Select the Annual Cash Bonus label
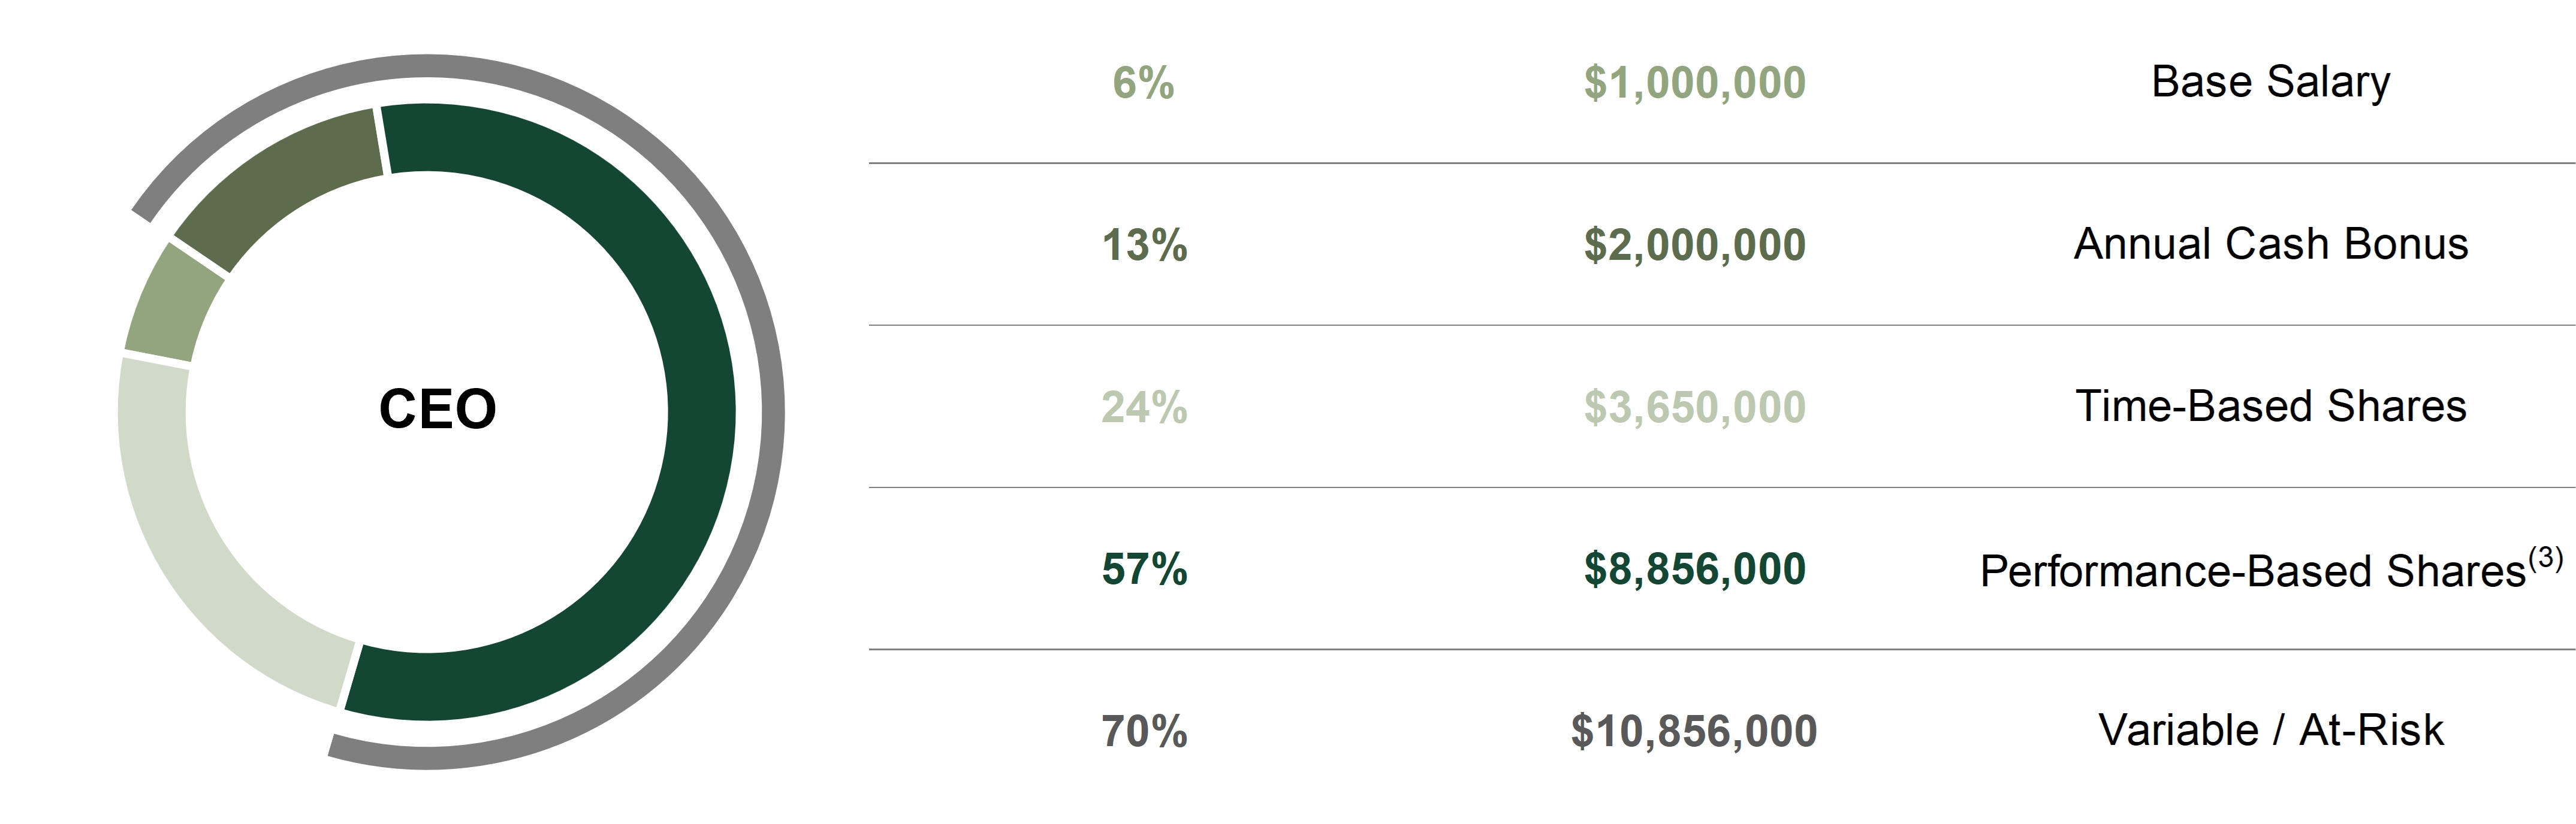Viewport: 2576px width, 824px height. 2270,245
